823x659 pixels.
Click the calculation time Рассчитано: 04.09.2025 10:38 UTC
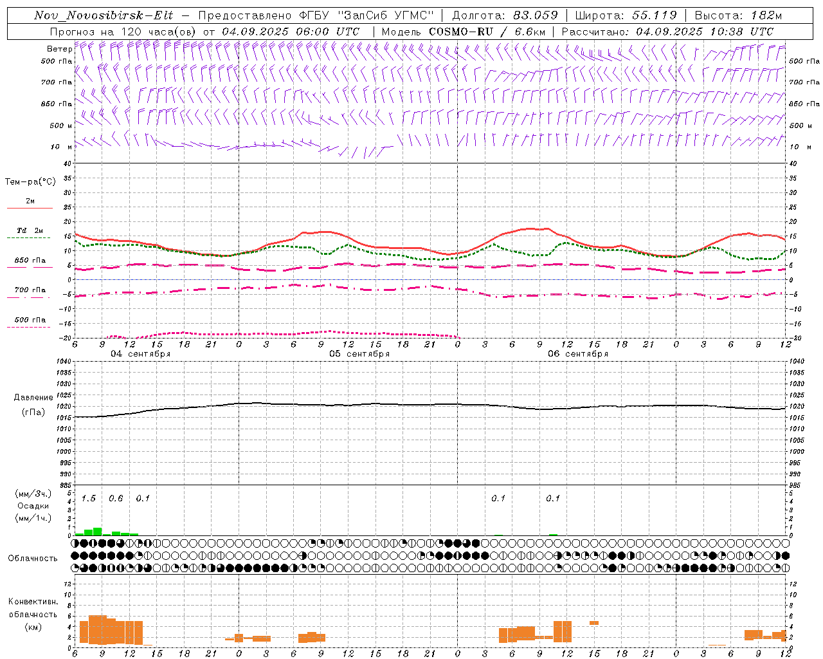(667, 32)
